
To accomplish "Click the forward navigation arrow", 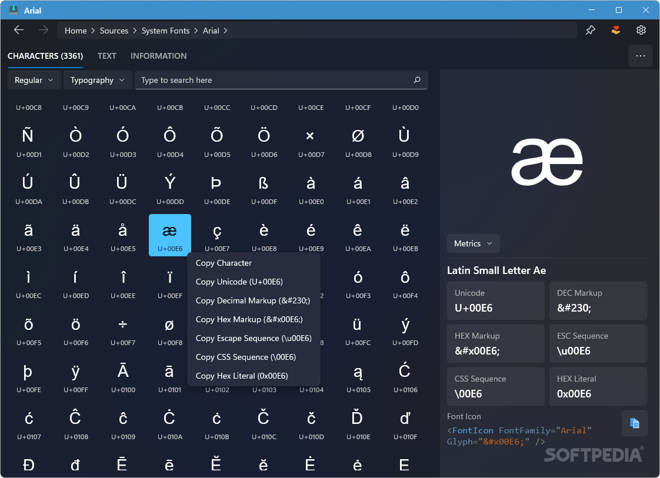I will pos(44,31).
